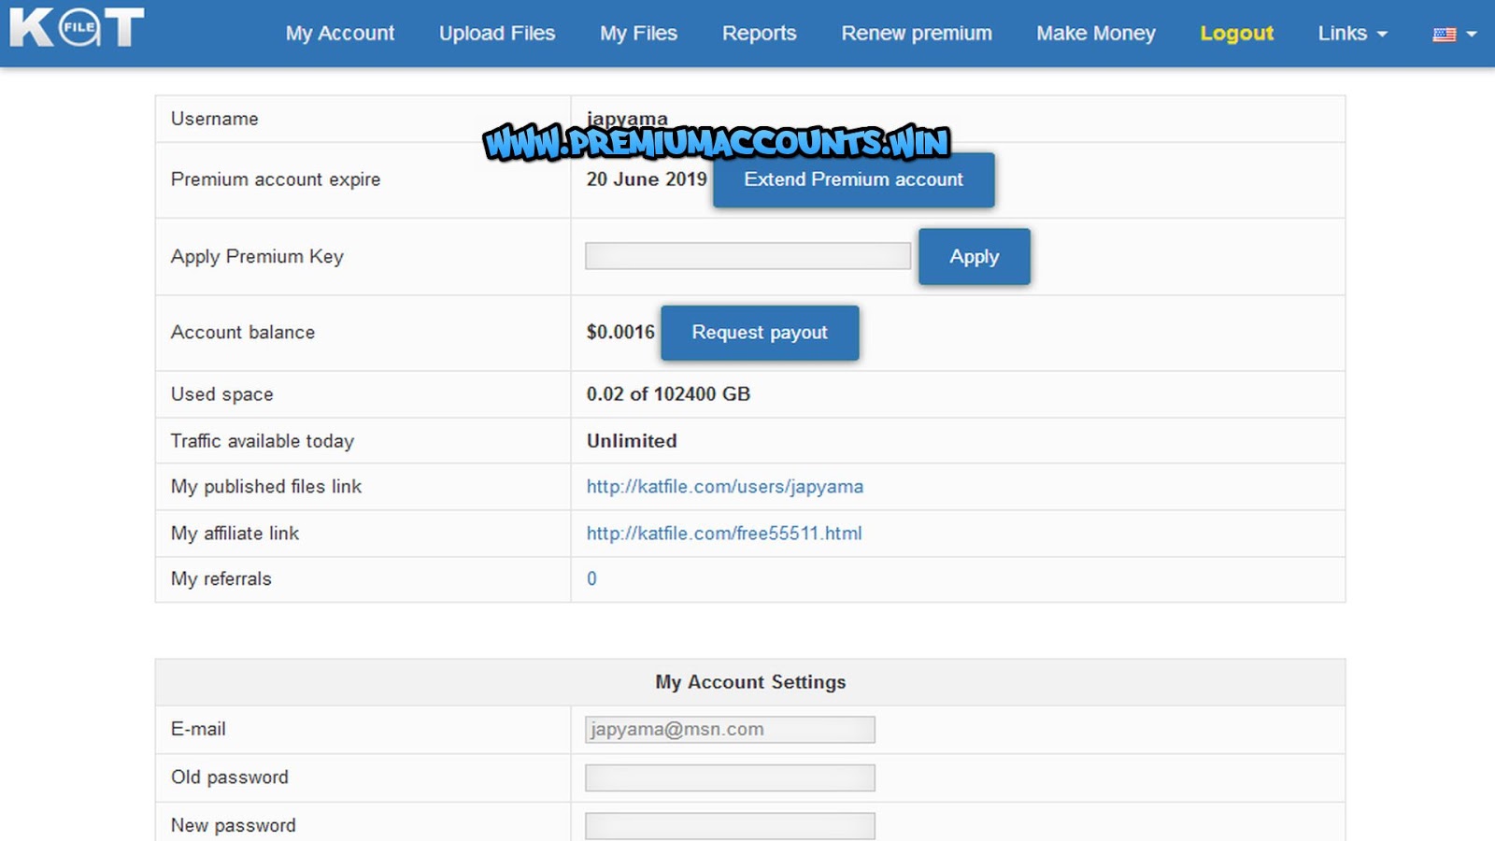Click the Traffic available today label
Screen dimensions: 1495x841
point(263,441)
